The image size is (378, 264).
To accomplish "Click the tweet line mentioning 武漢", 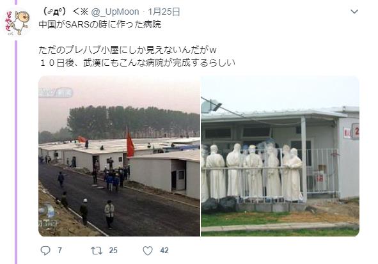I will pos(137,63).
